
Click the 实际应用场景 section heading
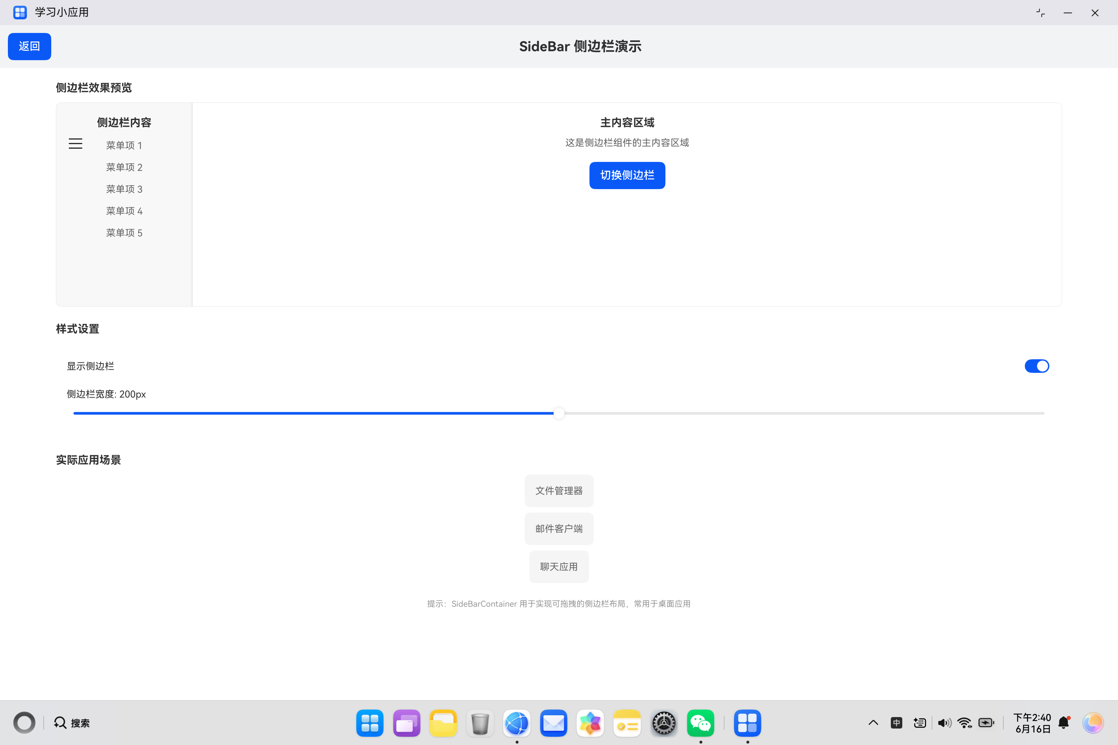tap(89, 460)
